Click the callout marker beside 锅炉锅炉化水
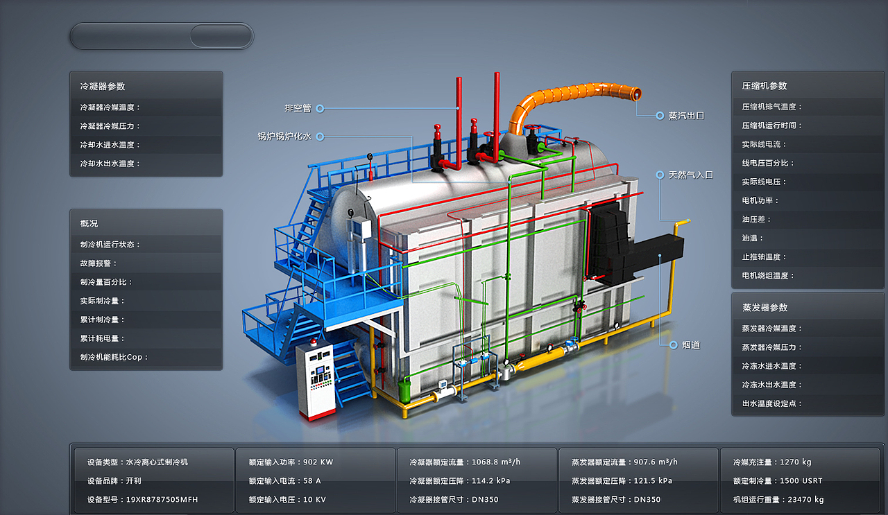The width and height of the screenshot is (888, 515). (x=320, y=137)
